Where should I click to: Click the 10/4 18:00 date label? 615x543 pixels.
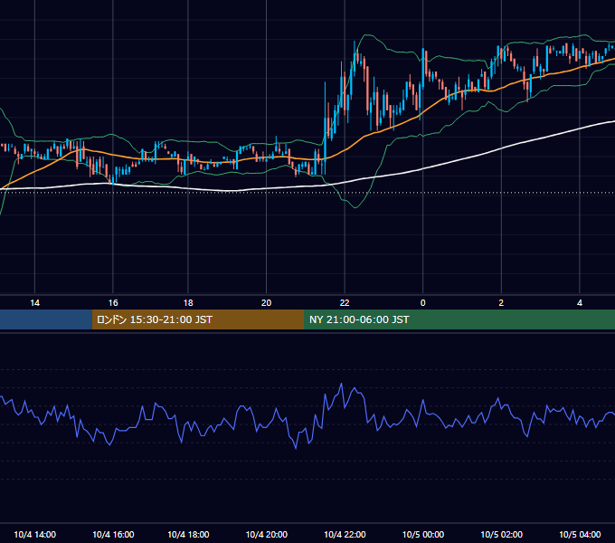188,534
